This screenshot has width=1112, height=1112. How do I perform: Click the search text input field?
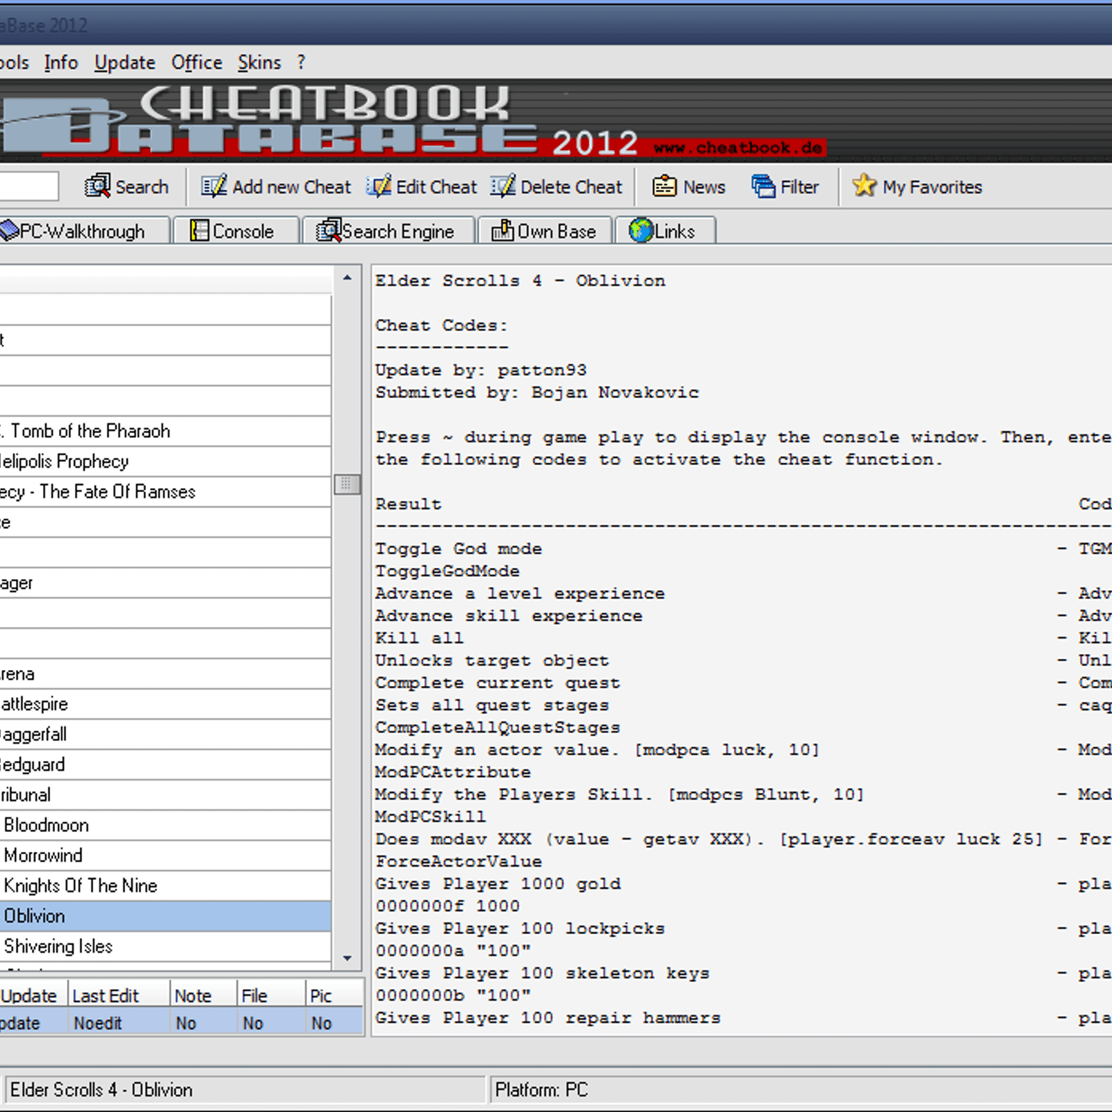28,186
